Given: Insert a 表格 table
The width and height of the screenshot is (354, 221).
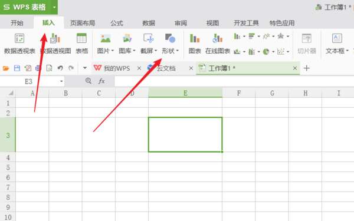Looking at the screenshot, I should pos(81,38).
